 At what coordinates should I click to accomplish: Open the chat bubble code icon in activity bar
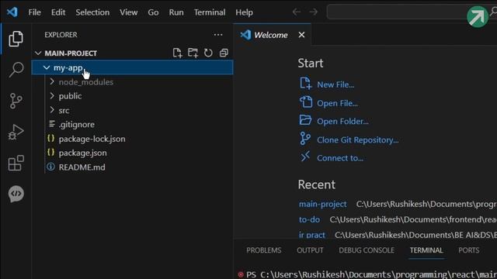coord(16,194)
